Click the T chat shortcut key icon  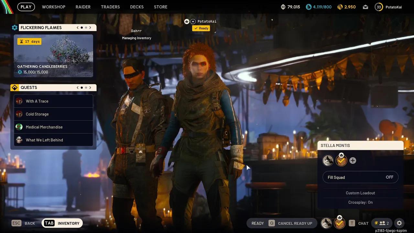point(352,223)
